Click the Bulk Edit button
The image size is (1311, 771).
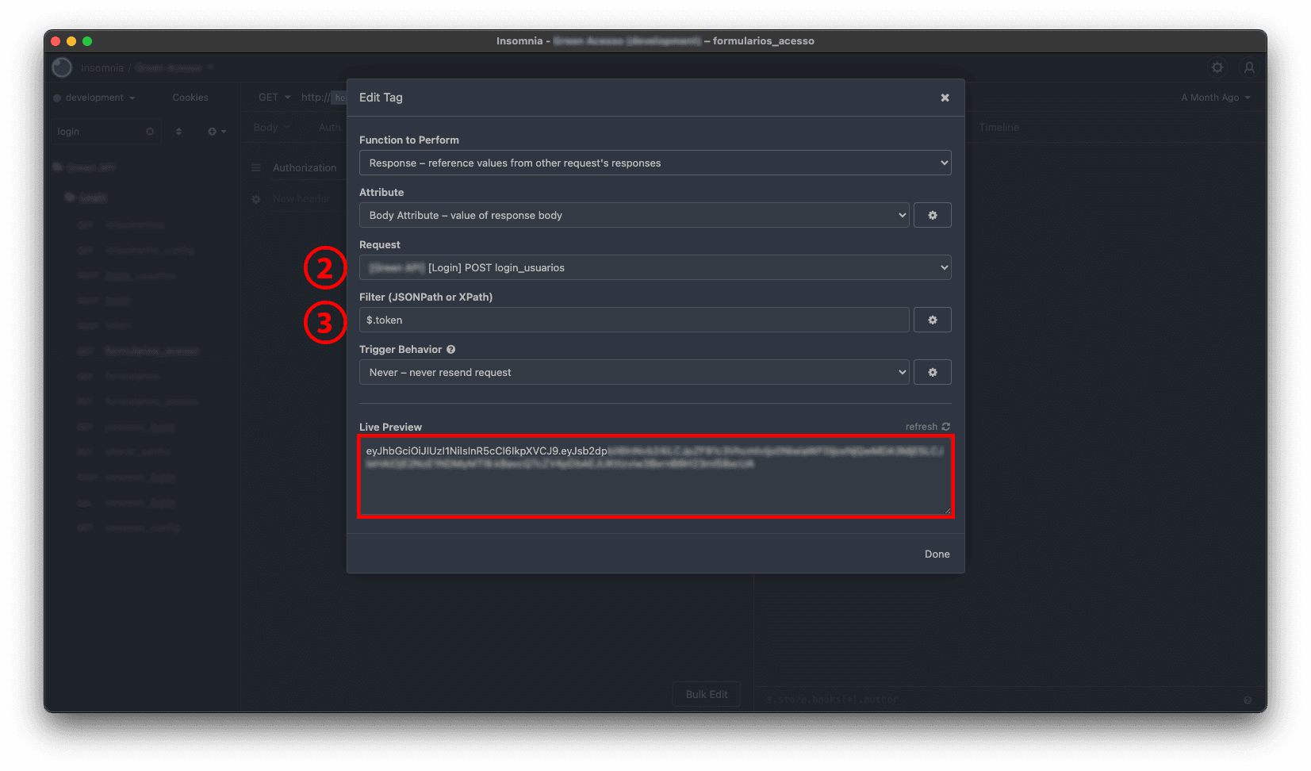point(705,693)
